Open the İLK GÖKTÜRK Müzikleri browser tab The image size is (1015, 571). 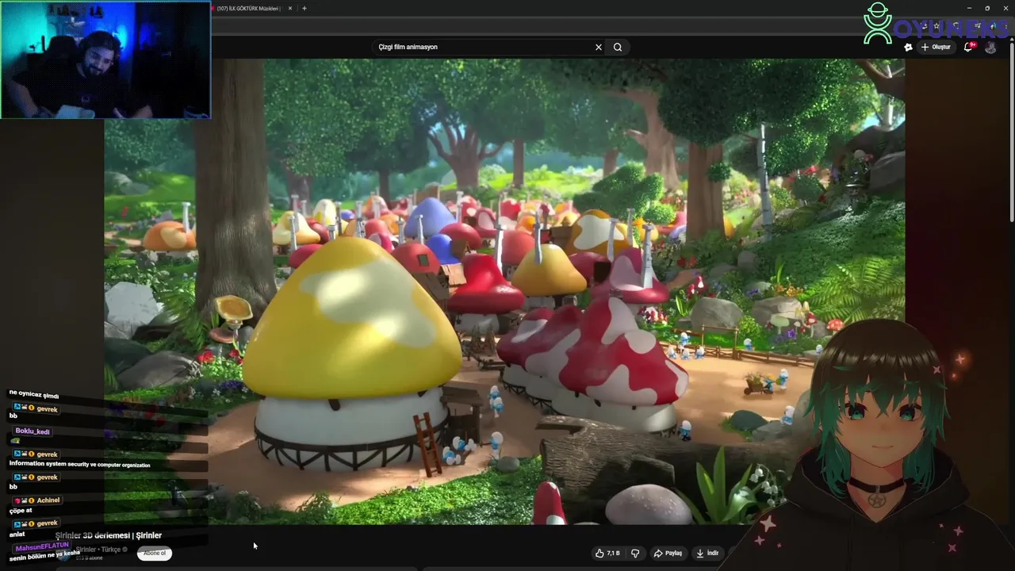(x=247, y=8)
